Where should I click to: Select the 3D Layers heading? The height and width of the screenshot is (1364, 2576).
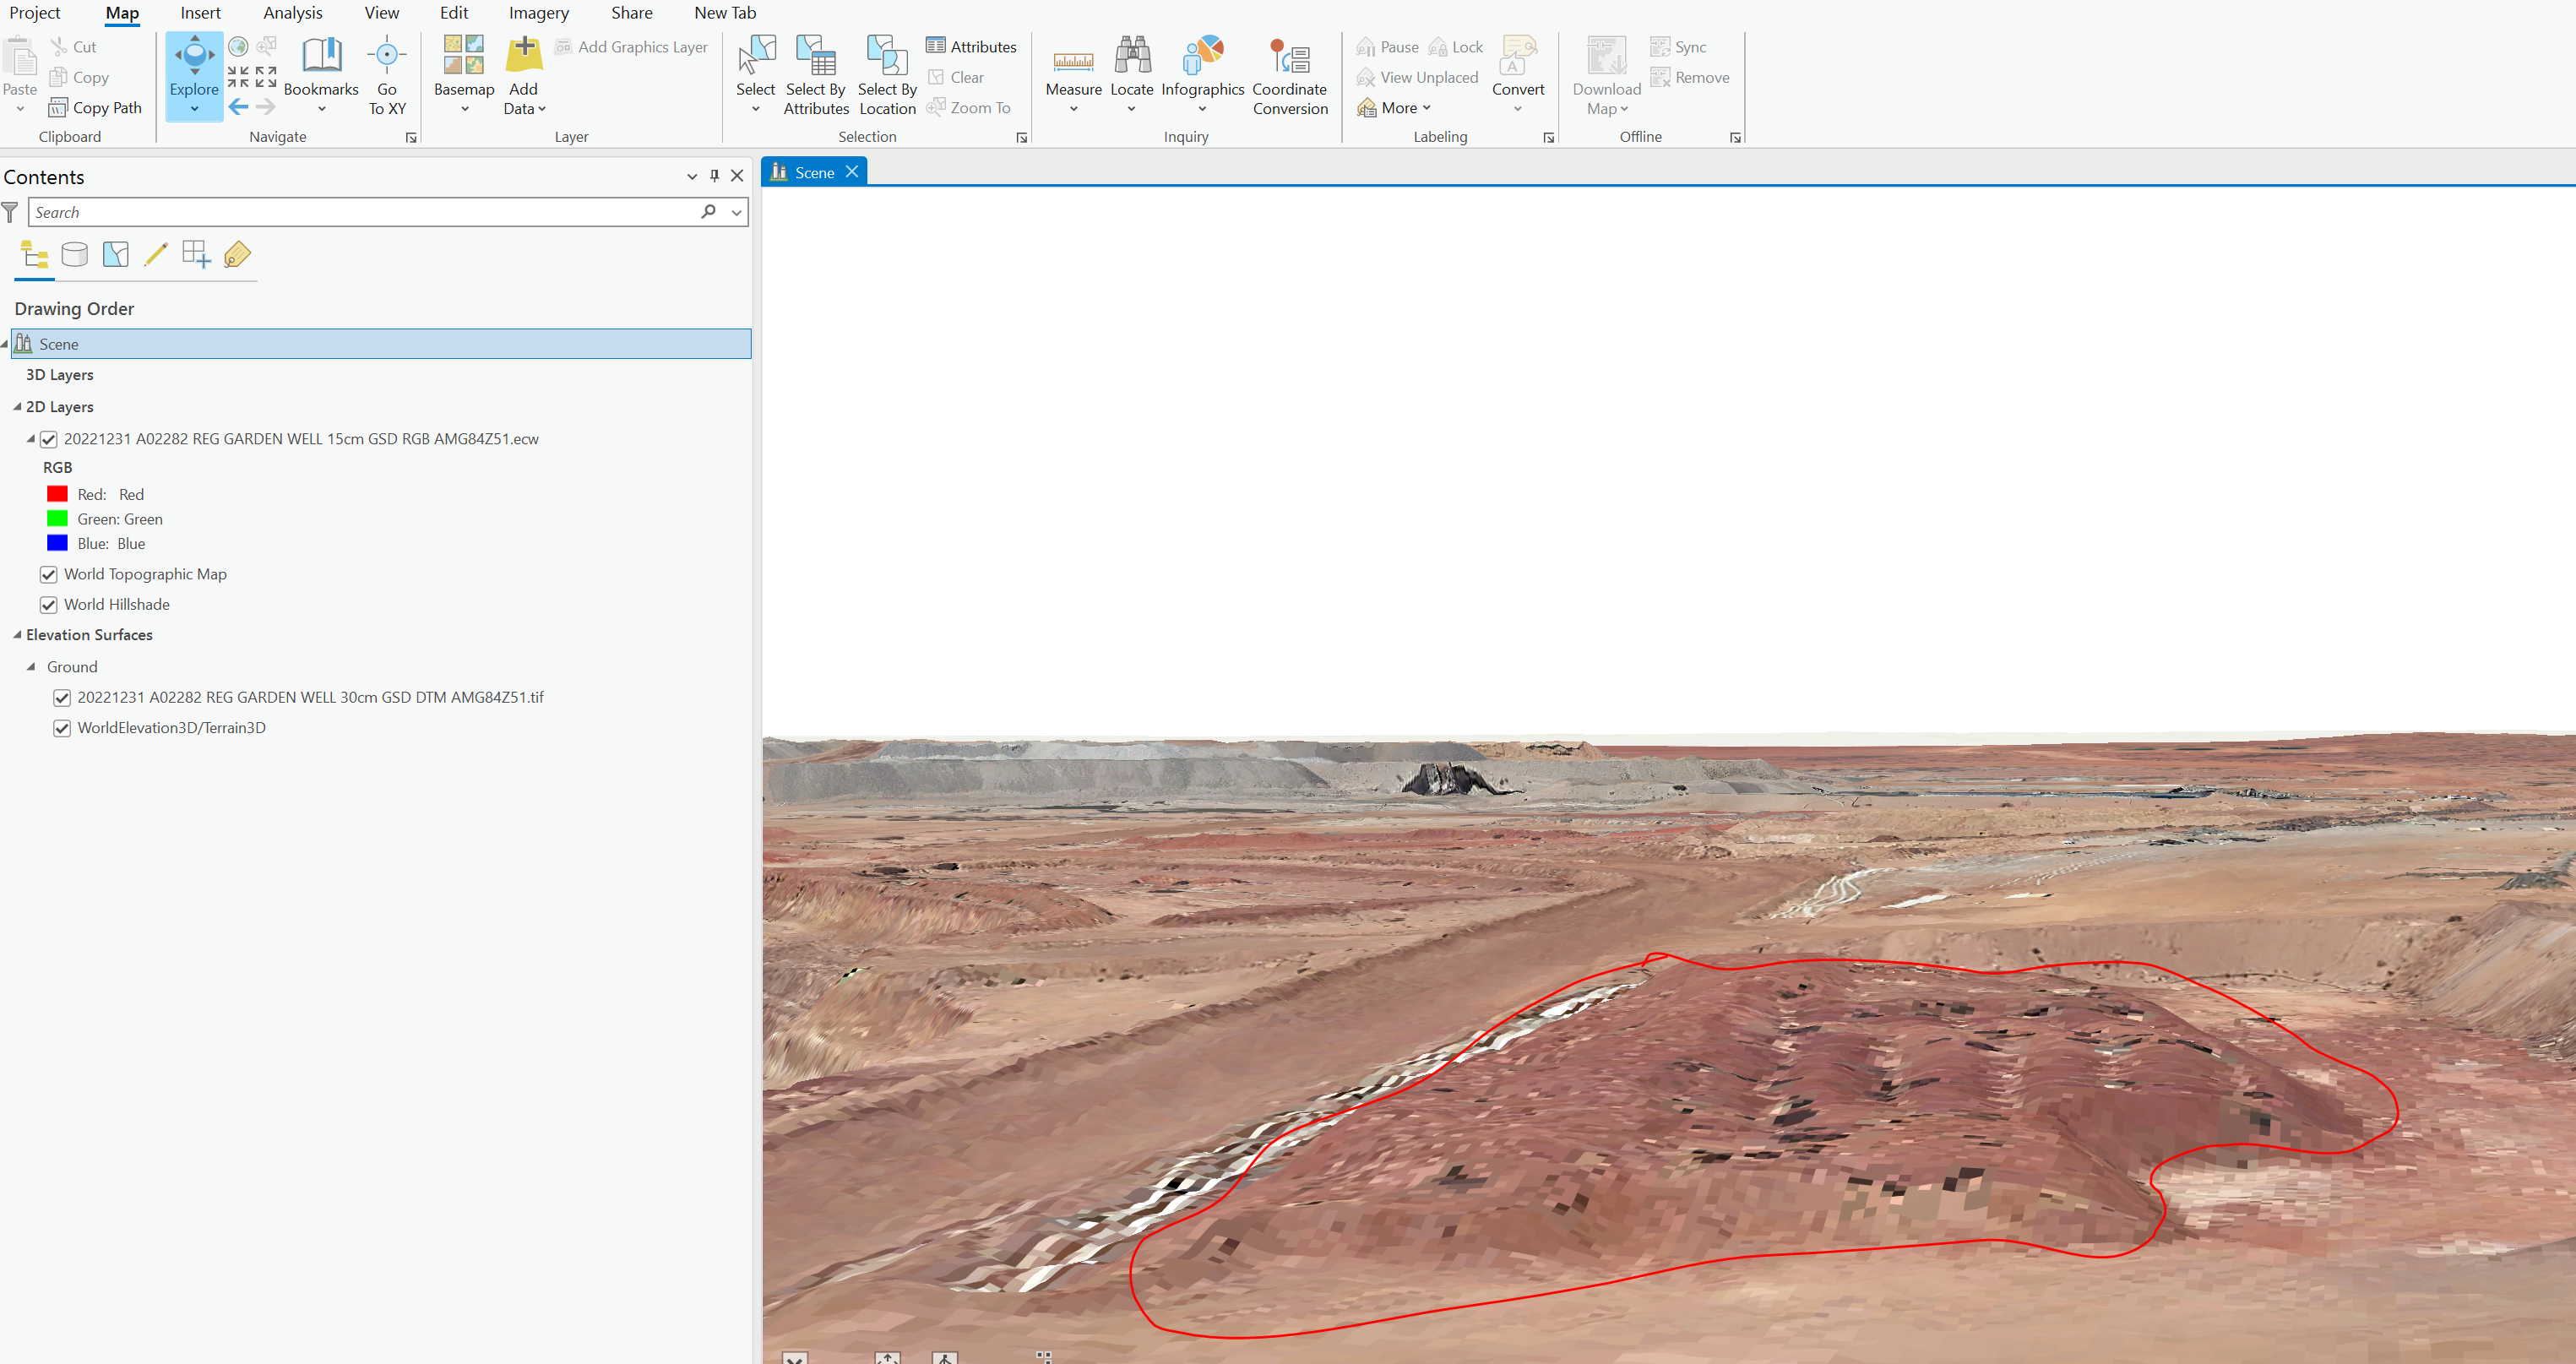pos(60,375)
